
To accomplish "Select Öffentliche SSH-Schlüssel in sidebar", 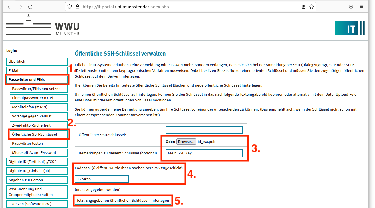I will (39, 134).
